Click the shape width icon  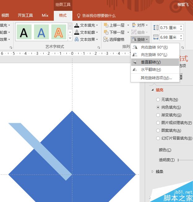click(156, 37)
